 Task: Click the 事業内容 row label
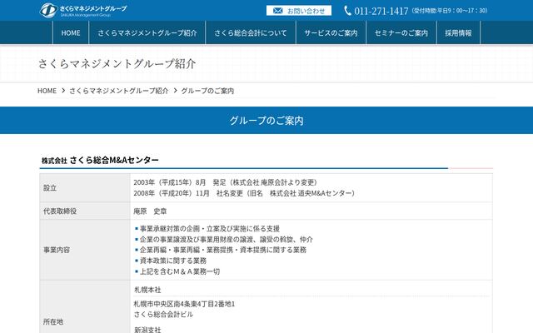(x=57, y=250)
